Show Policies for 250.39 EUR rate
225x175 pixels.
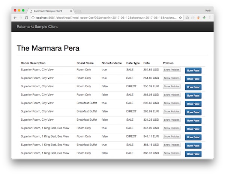coord(172,86)
